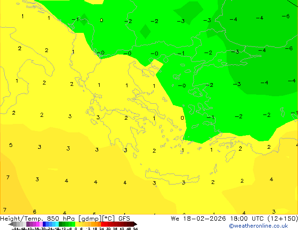
Task: Click the right dark arrow tip of legend
Action: coord(135,224)
